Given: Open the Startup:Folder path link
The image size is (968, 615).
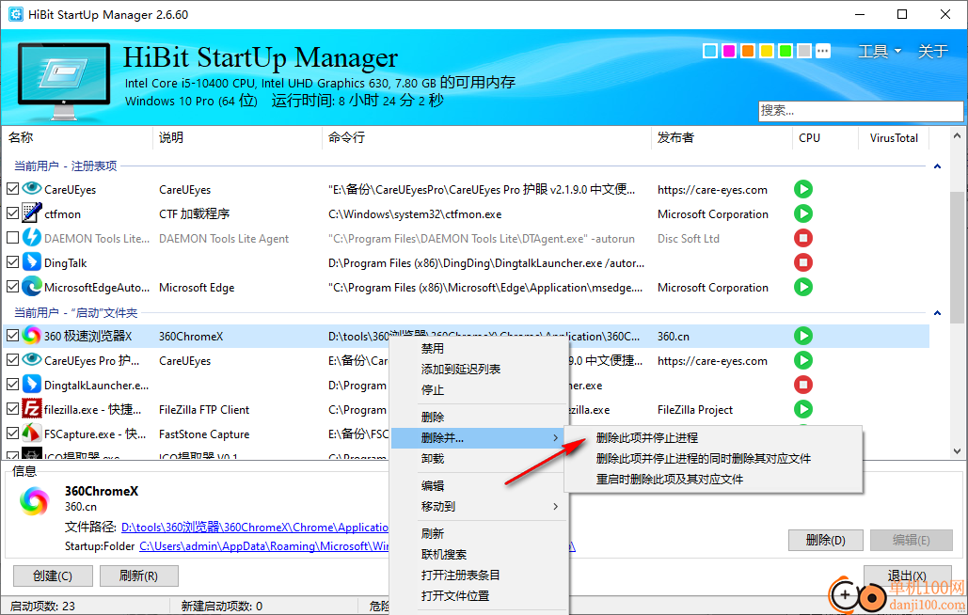Looking at the screenshot, I should (264, 546).
